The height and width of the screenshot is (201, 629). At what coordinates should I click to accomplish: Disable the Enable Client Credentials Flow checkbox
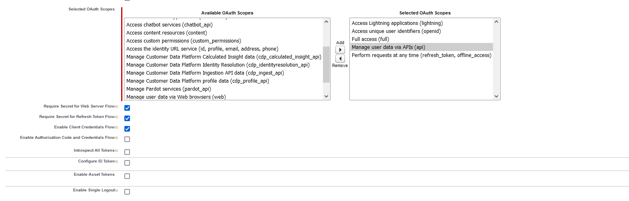(127, 129)
